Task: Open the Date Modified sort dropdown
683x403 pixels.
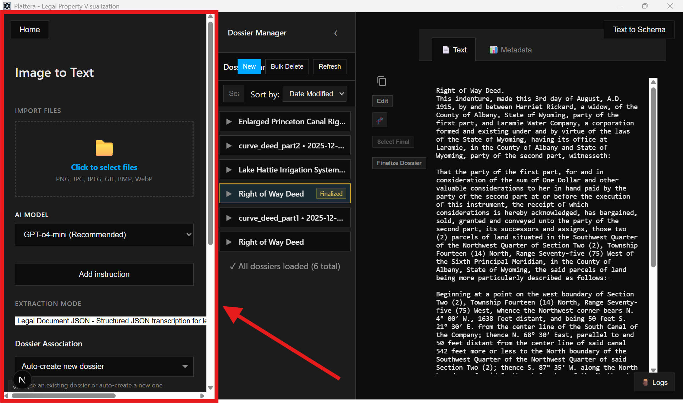Action: point(314,93)
